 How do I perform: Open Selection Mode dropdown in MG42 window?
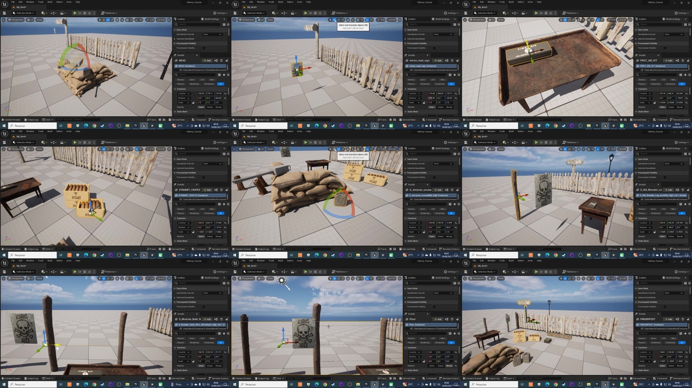point(24,13)
